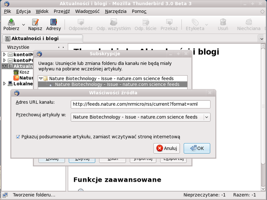The width and height of the screenshot is (267, 200).
Task: Click the Adres URL kanału input field
Action: tap(140, 104)
